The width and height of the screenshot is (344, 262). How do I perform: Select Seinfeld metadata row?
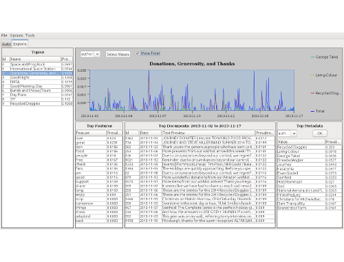pyautogui.click(x=310, y=177)
